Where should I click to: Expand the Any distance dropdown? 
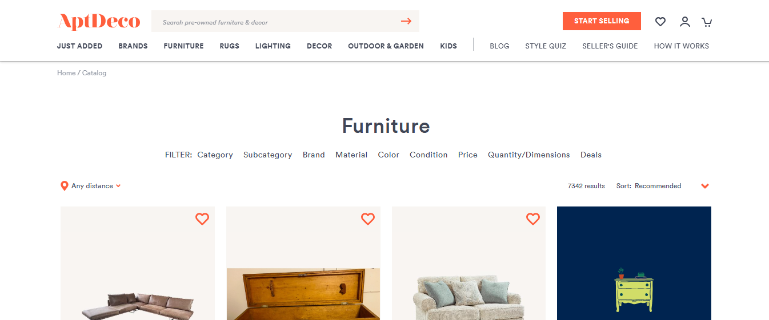coord(95,186)
